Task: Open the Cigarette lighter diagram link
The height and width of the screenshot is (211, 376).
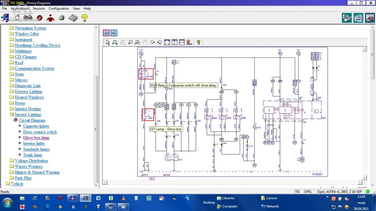Action: tap(36, 126)
